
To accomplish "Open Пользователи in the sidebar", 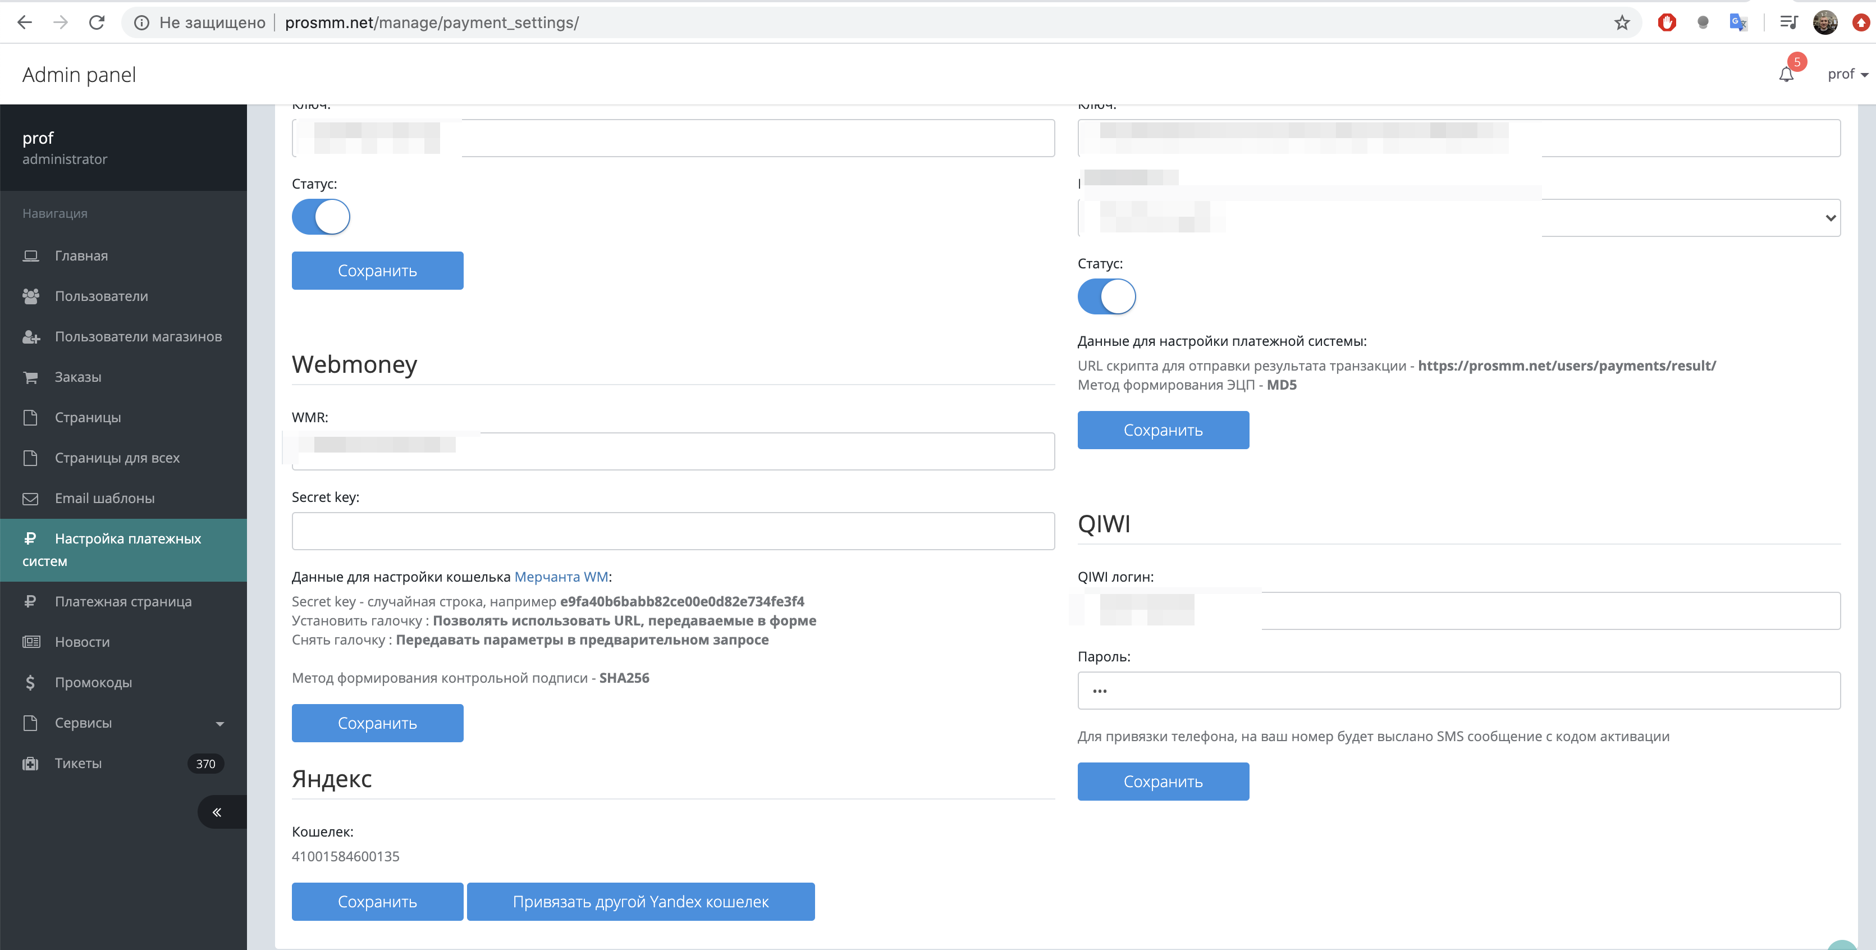I will (x=101, y=296).
